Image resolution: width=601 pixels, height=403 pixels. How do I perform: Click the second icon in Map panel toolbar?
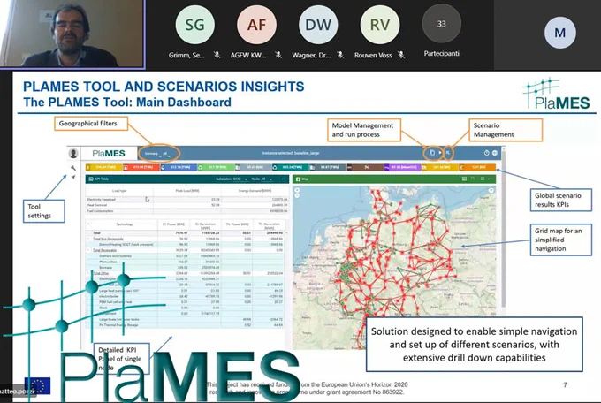473,179
